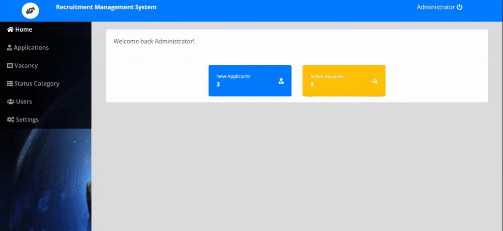This screenshot has height=231, width=503.
Task: Click the grid icon beside Status Category
Action: pos(10,84)
